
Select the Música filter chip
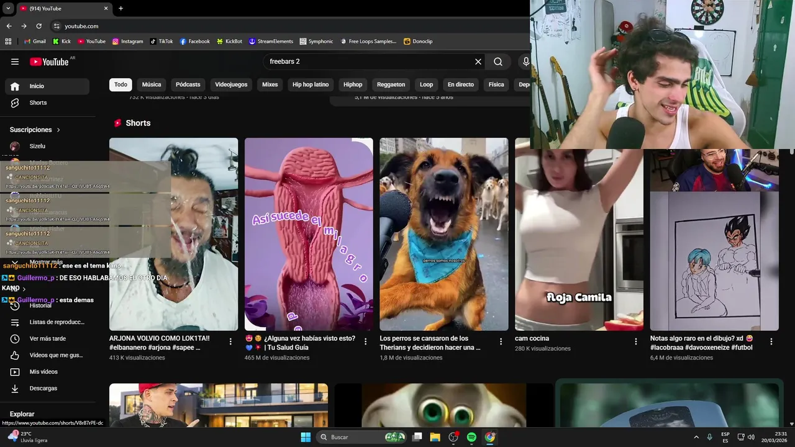[152, 84]
